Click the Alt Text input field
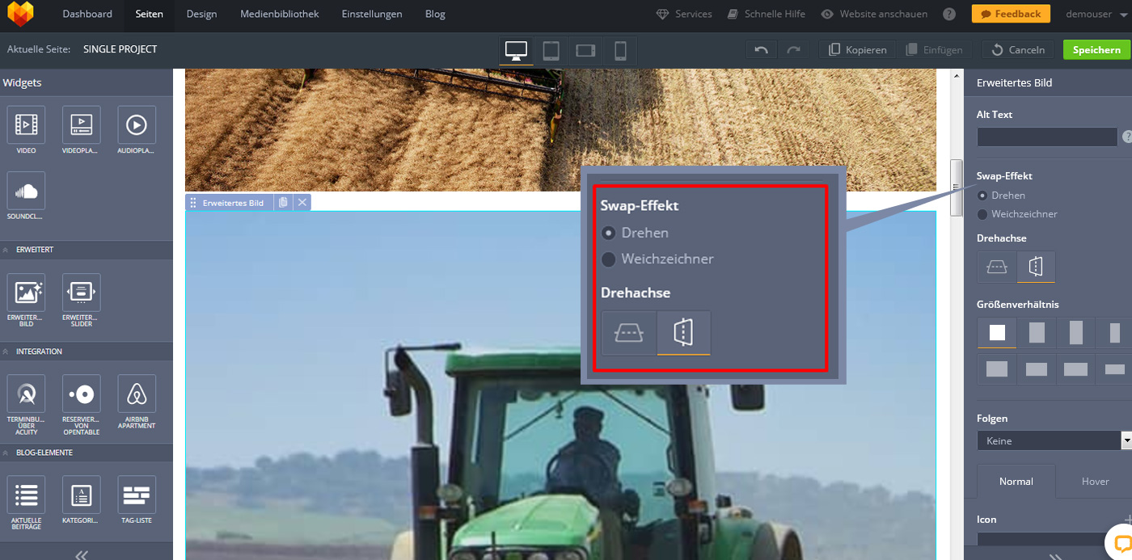The image size is (1132, 560). tap(1046, 137)
